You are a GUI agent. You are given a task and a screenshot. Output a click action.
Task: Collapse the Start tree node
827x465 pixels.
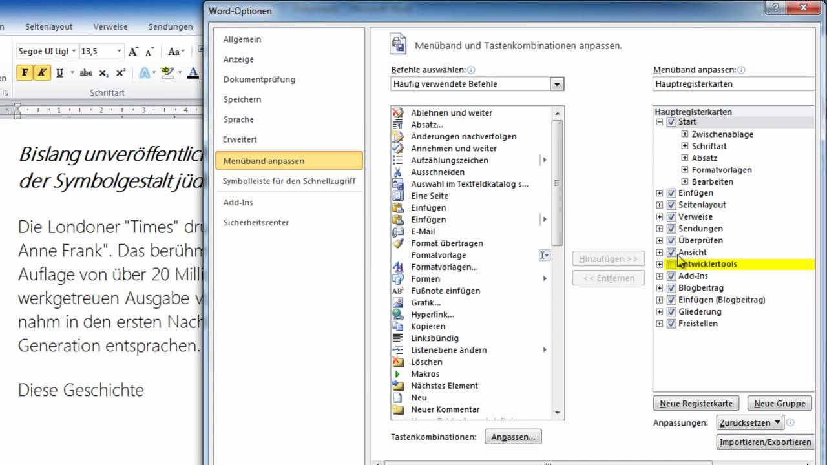point(660,122)
